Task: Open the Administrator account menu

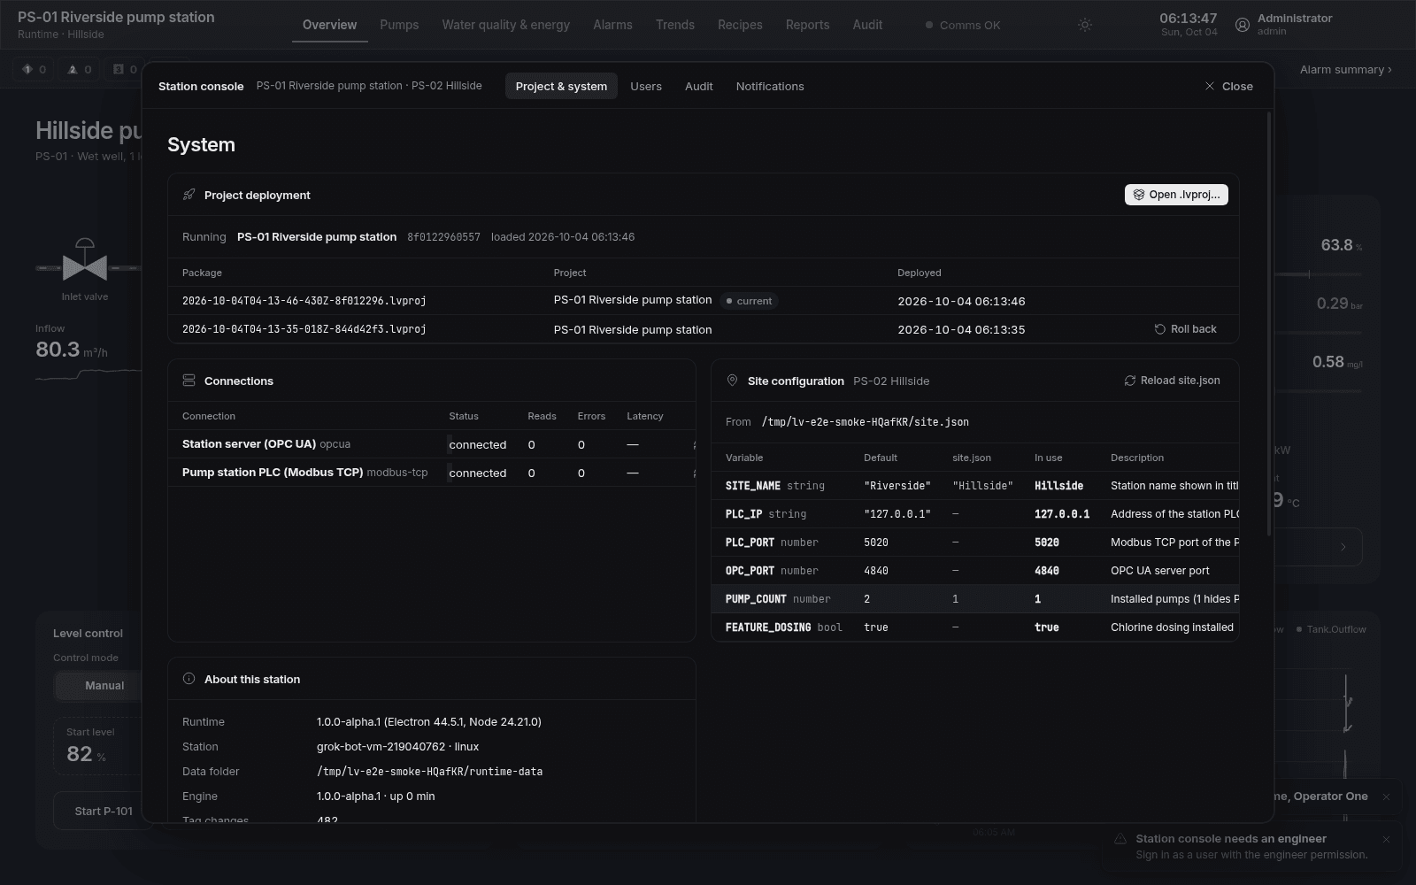Action: point(1284,25)
